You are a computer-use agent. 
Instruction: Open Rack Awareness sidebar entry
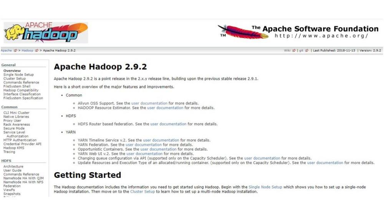pos(17,125)
